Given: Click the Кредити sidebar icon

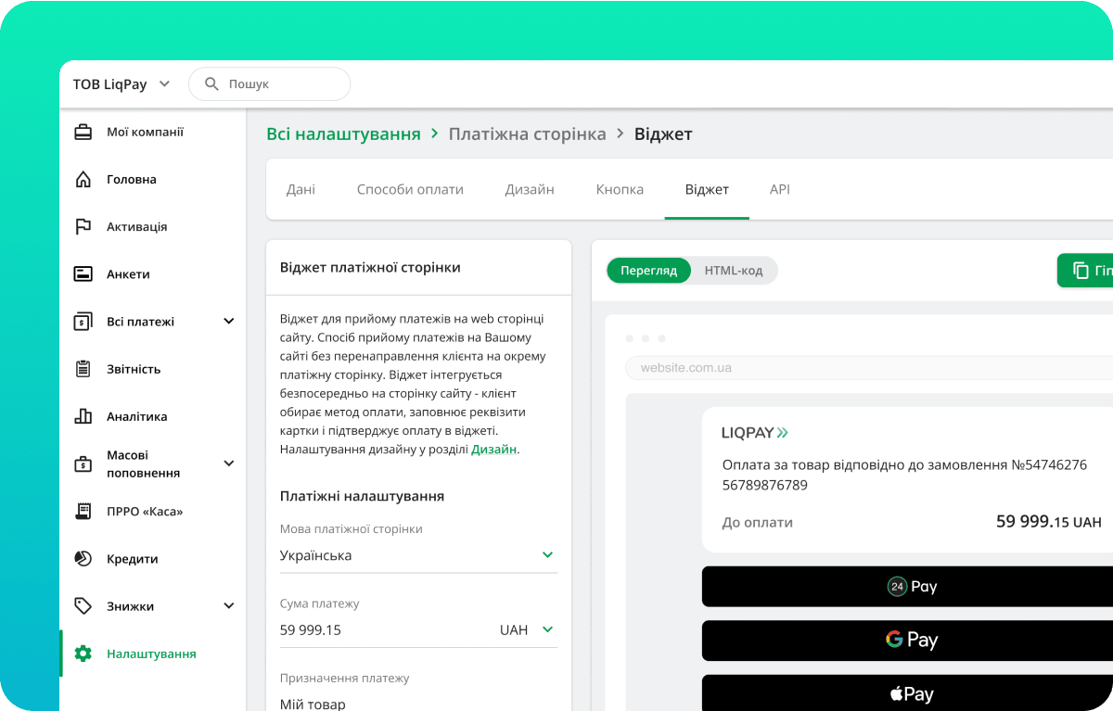Looking at the screenshot, I should [x=83, y=558].
